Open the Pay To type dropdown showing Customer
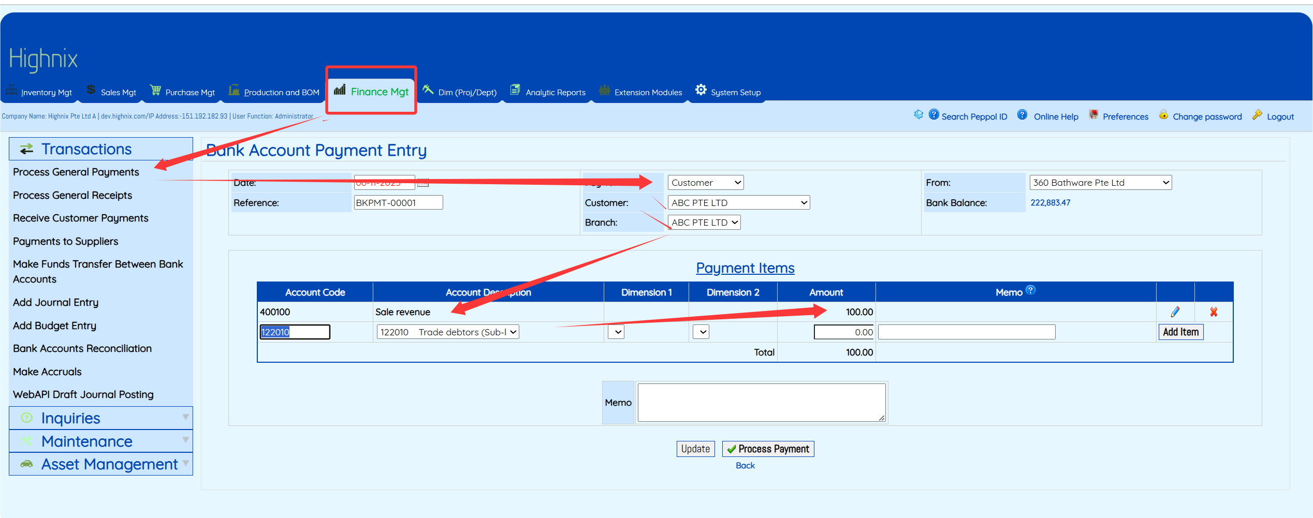The height and width of the screenshot is (518, 1313). (706, 183)
